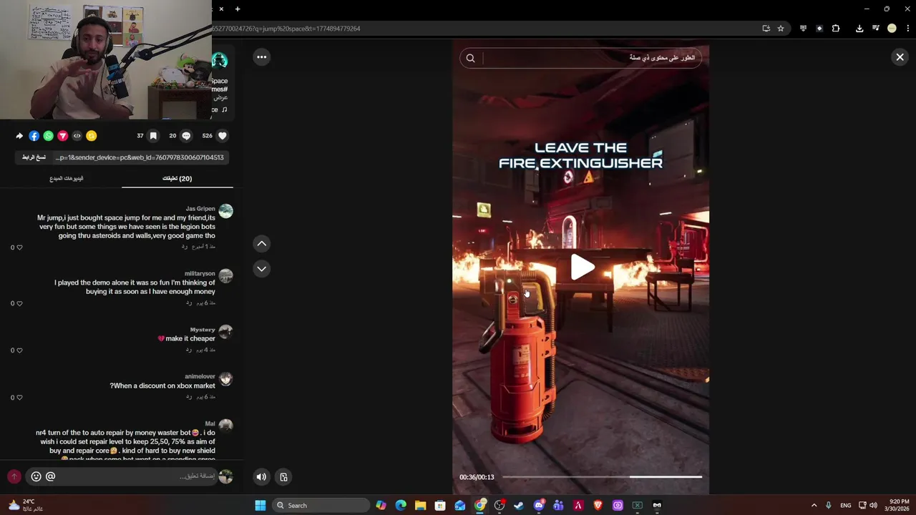
Task: Open File Explorer from the taskbar
Action: coord(420,506)
